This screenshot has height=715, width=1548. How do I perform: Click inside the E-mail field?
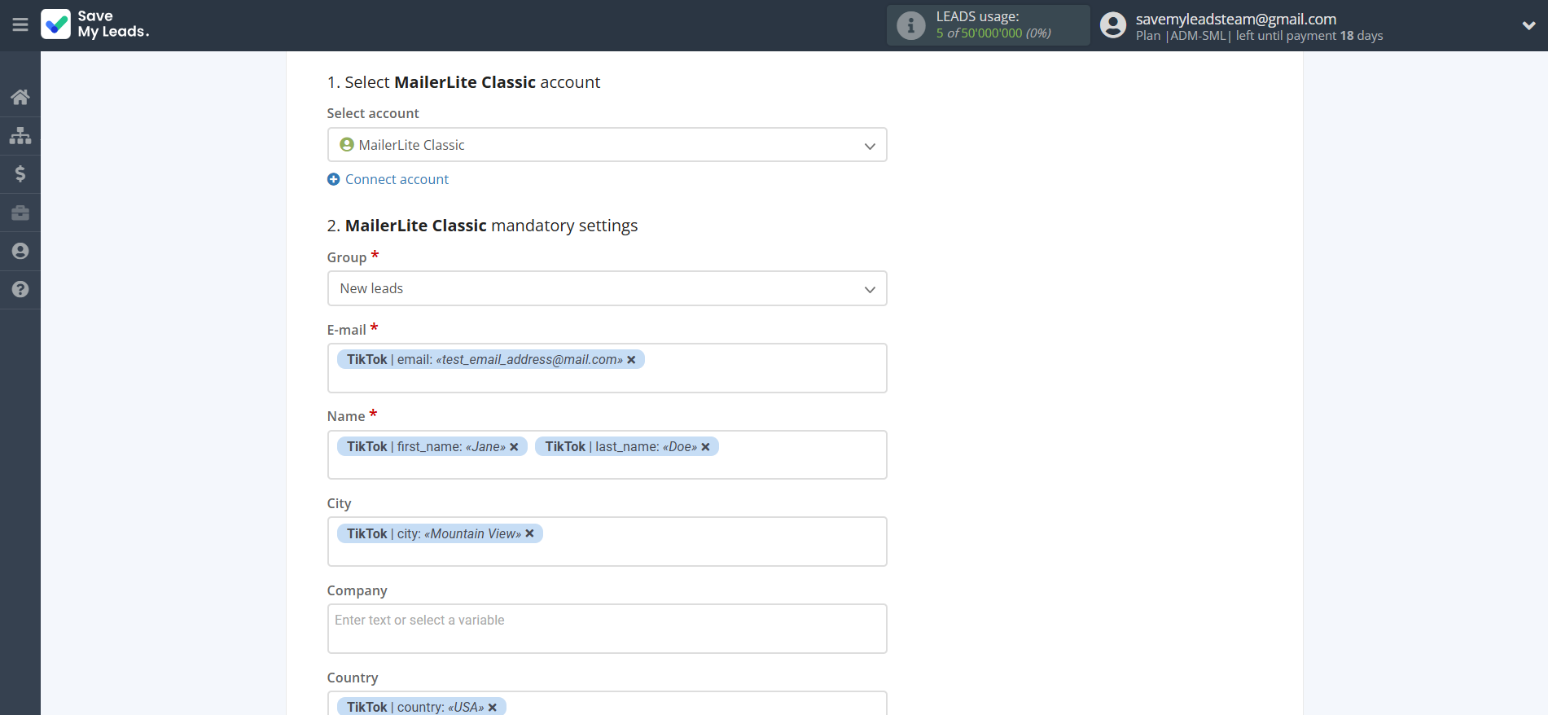607,368
